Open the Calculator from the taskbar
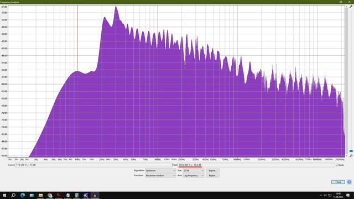The width and height of the screenshot is (354, 199). pos(77,195)
